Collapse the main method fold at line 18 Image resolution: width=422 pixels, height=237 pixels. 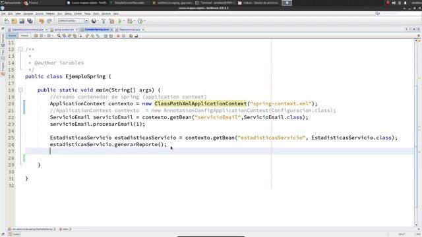pyautogui.click(x=20, y=90)
